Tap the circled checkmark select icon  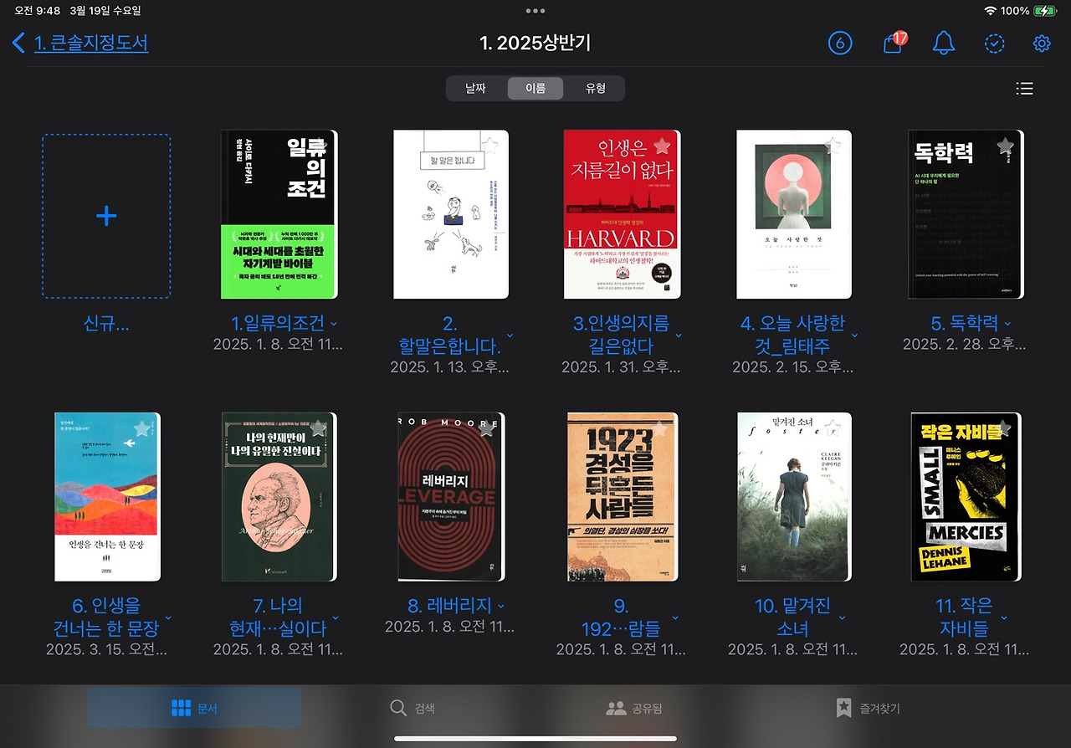click(x=995, y=43)
